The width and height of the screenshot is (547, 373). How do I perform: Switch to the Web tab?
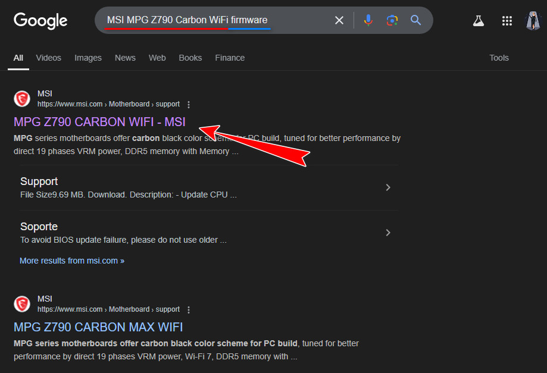[157, 58]
